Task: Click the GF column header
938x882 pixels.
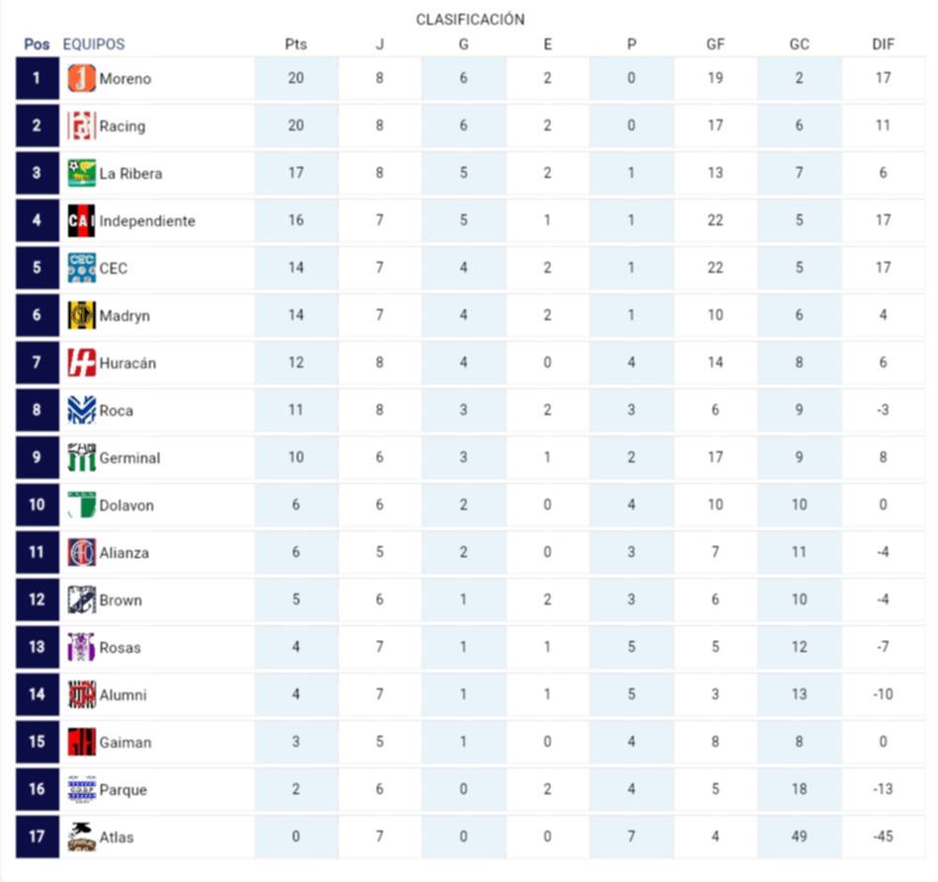Action: click(x=715, y=44)
